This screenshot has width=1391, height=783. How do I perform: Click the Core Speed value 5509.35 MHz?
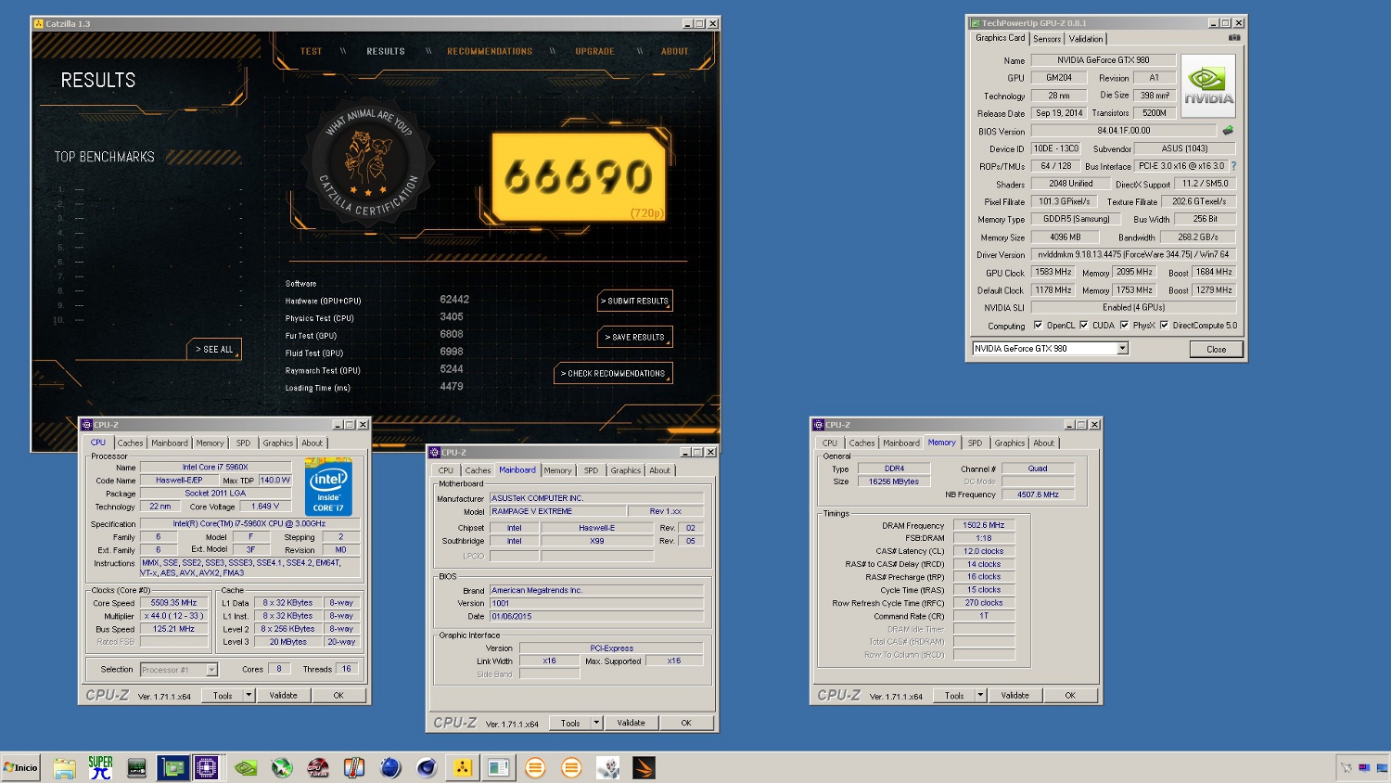(173, 603)
